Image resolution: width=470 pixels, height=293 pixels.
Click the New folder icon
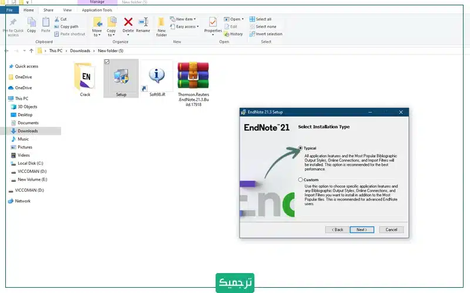[161, 22]
